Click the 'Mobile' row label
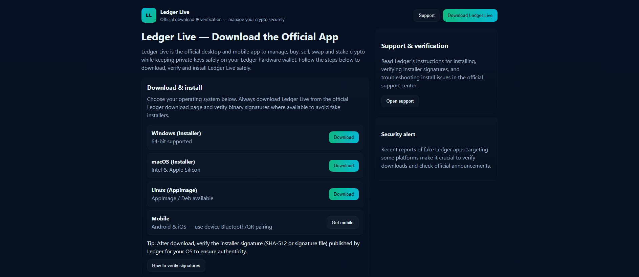The height and width of the screenshot is (277, 639). (x=160, y=219)
